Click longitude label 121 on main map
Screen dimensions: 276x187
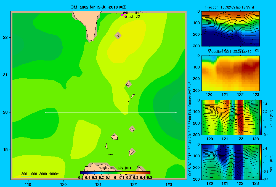point(99,184)
